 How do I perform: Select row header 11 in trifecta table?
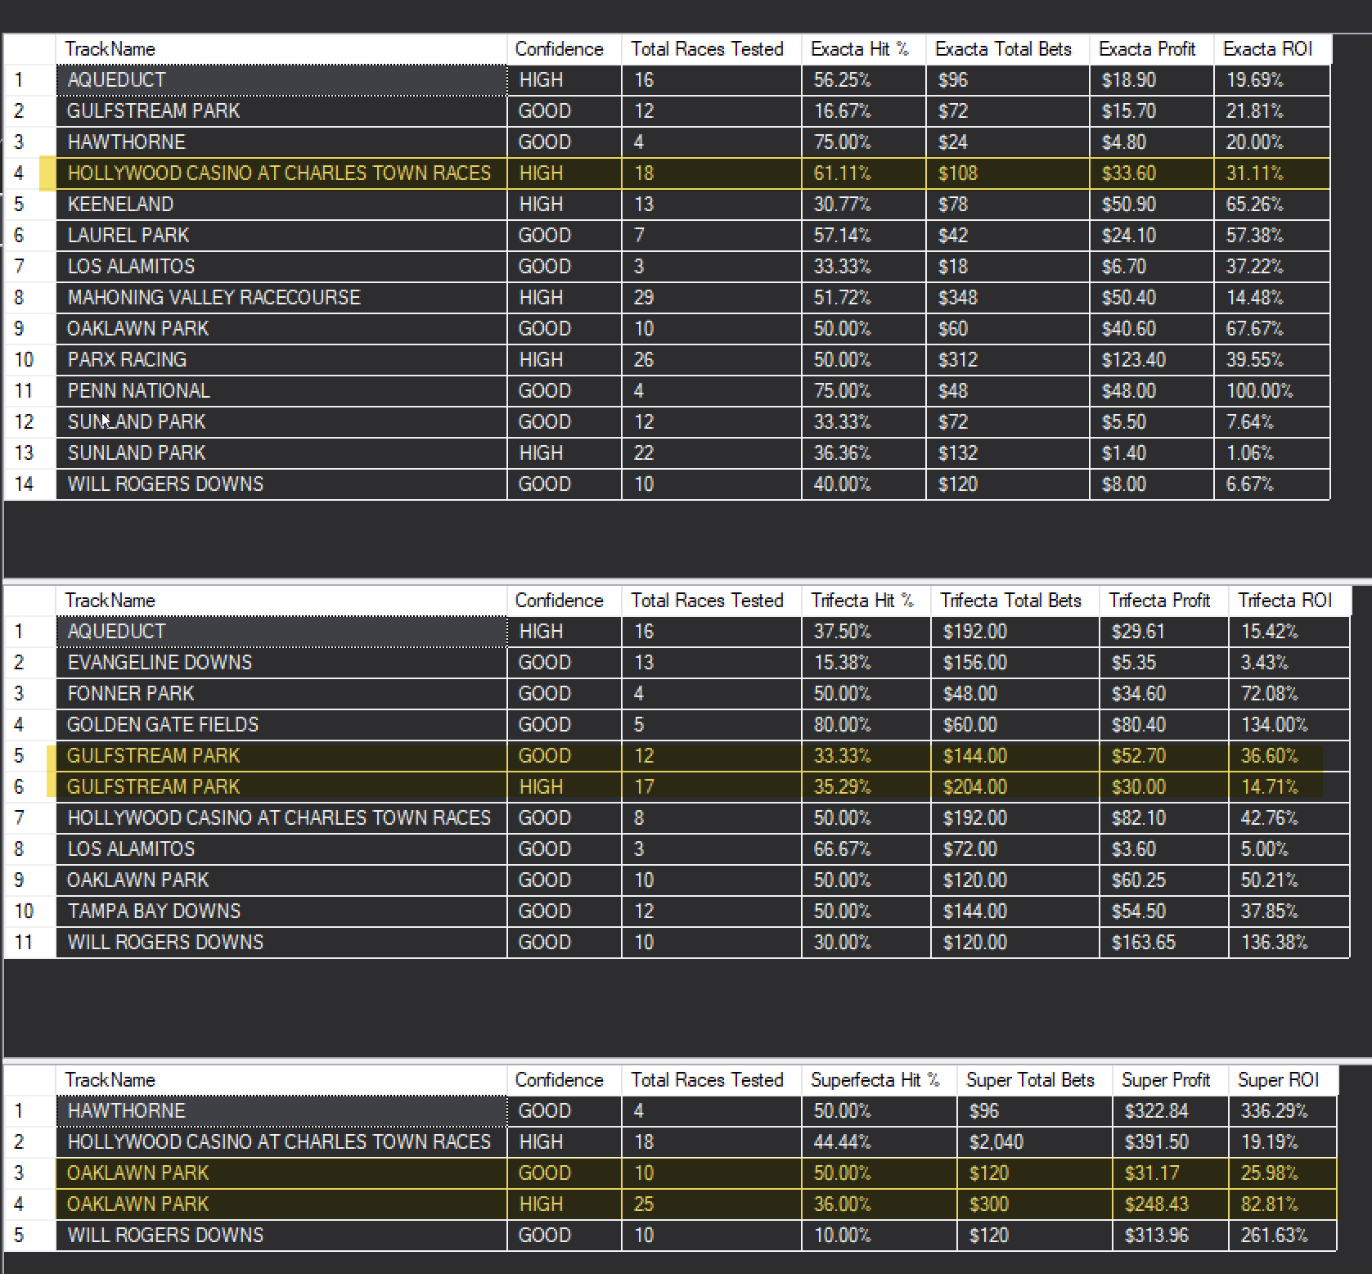coord(29,943)
